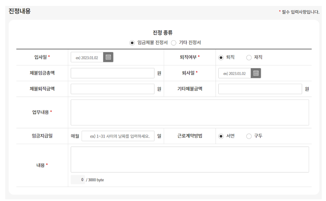Click the 퇴사일 date entry field
Screen dimensions: 326x201
(234, 73)
